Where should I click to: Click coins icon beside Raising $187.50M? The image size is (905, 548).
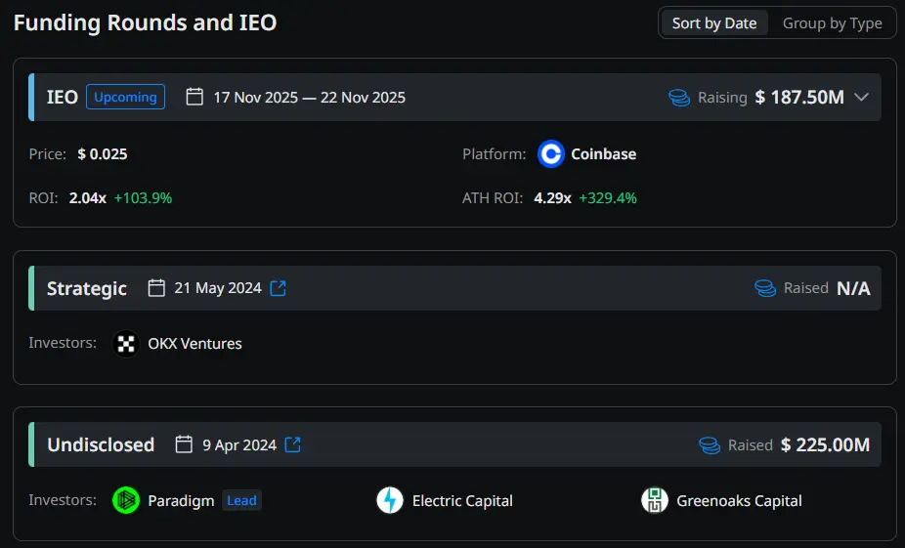pyautogui.click(x=679, y=98)
